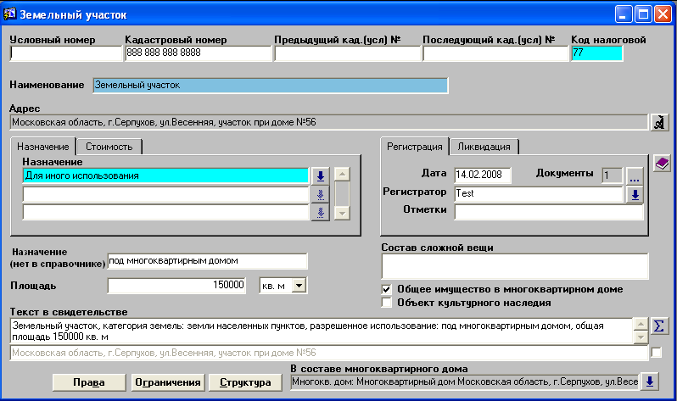
Task: Click the Назначение (нет в справочнике) field
Action: click(207, 261)
